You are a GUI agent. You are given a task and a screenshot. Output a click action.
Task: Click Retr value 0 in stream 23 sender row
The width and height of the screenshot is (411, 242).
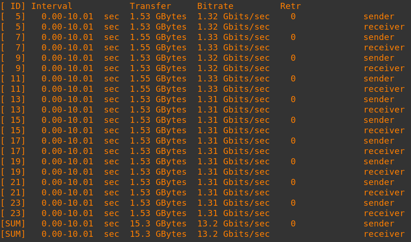tap(293, 203)
